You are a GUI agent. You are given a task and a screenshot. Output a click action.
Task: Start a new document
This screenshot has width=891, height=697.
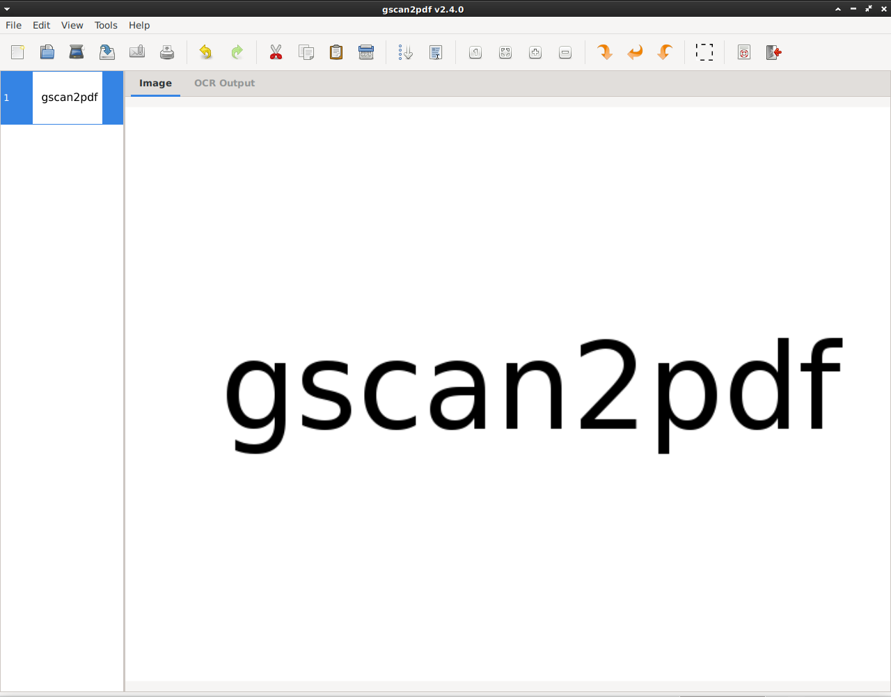(17, 52)
